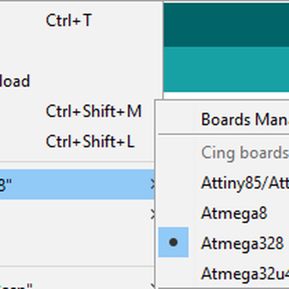
Task: Click the Ctrl+Shift+M shortcut text
Action: 93,111
